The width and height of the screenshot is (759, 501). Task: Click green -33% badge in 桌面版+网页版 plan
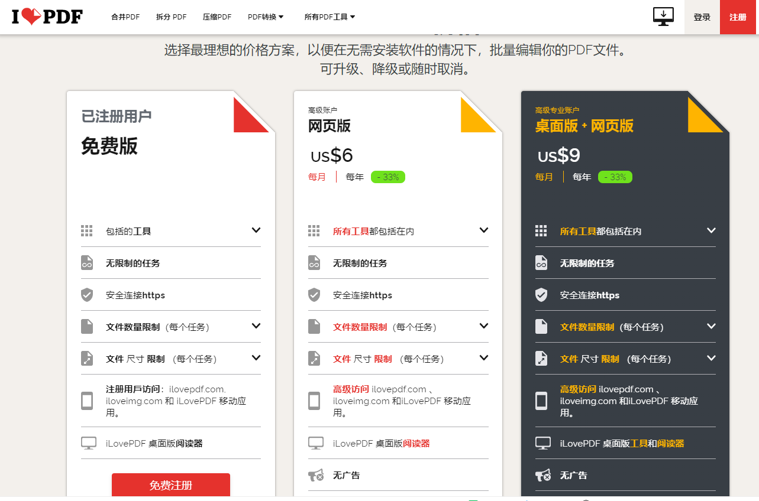tap(615, 177)
